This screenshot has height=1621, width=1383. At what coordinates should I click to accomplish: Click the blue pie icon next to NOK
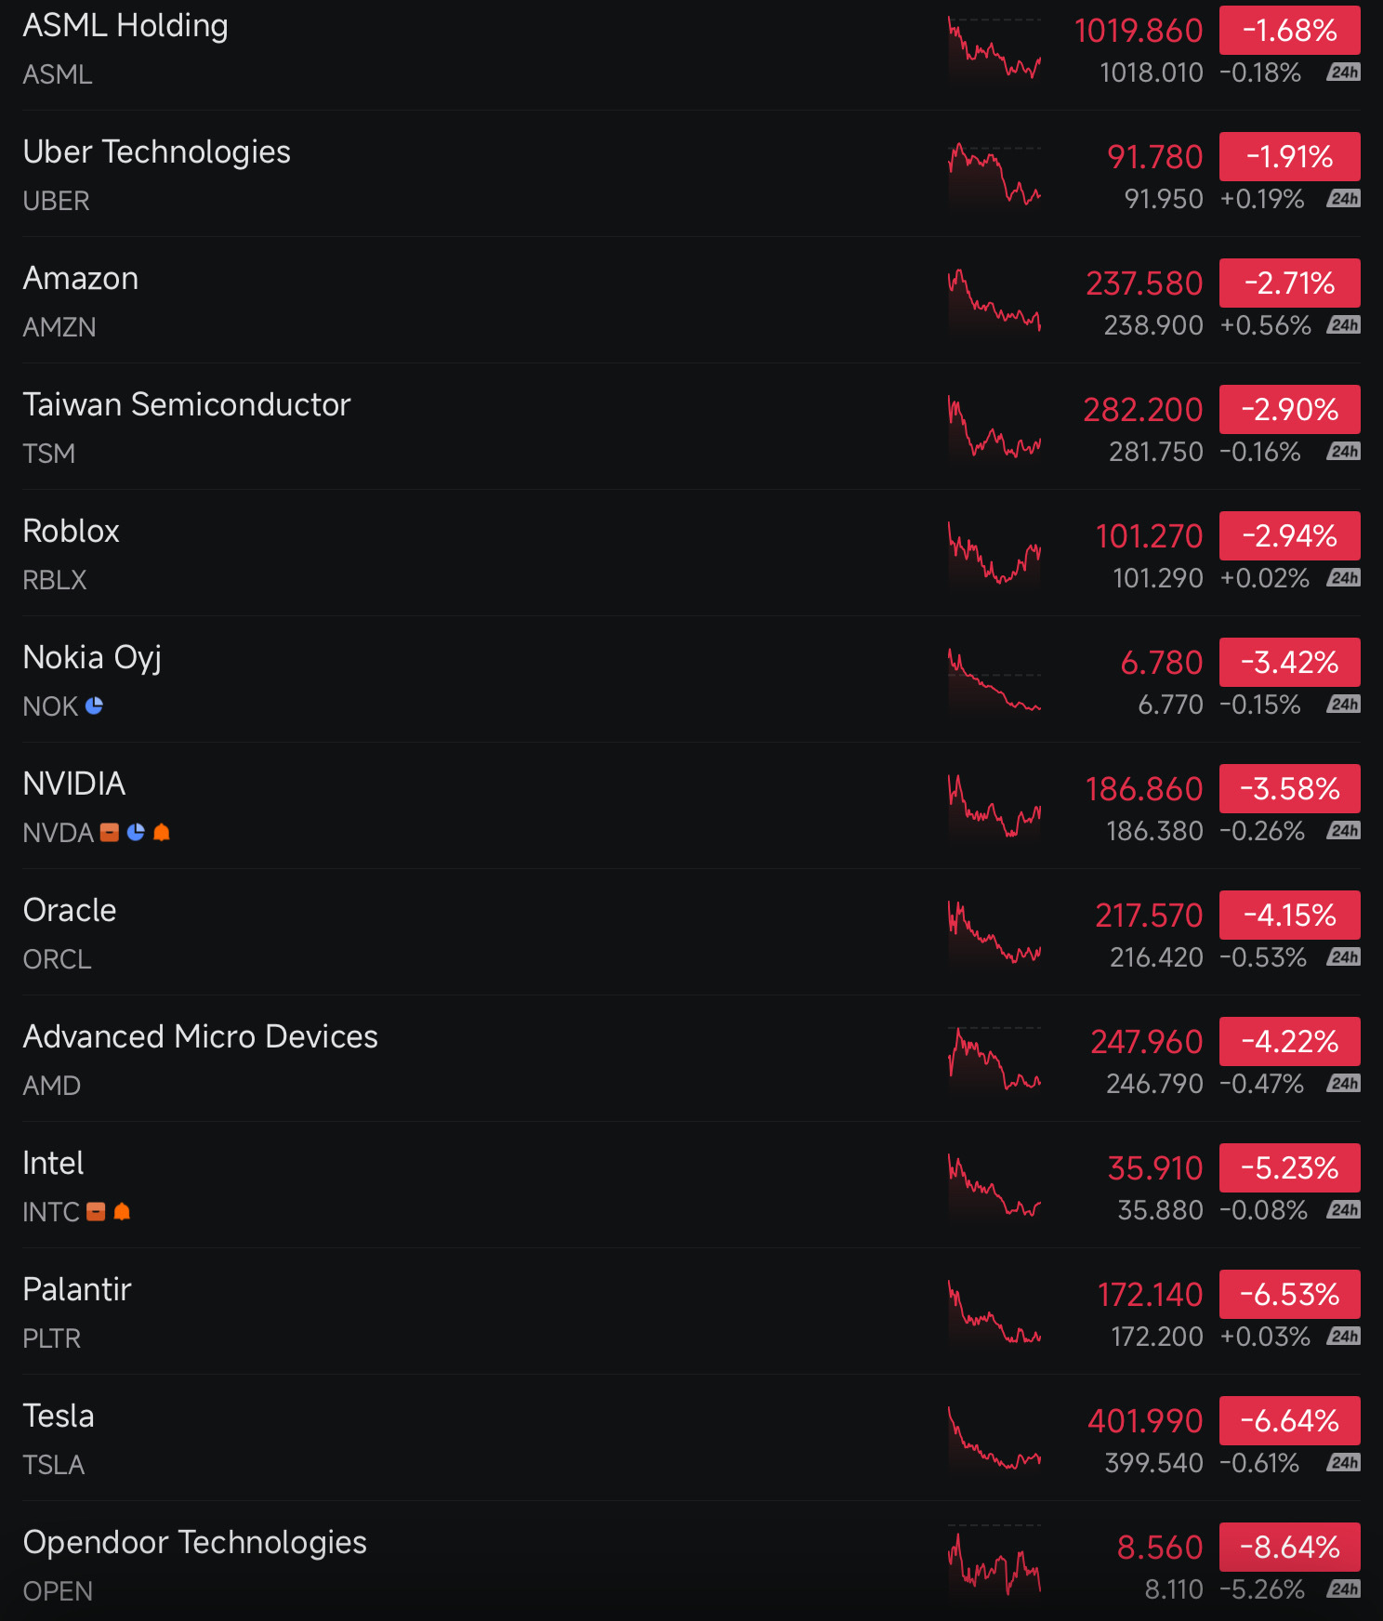pyautogui.click(x=94, y=706)
